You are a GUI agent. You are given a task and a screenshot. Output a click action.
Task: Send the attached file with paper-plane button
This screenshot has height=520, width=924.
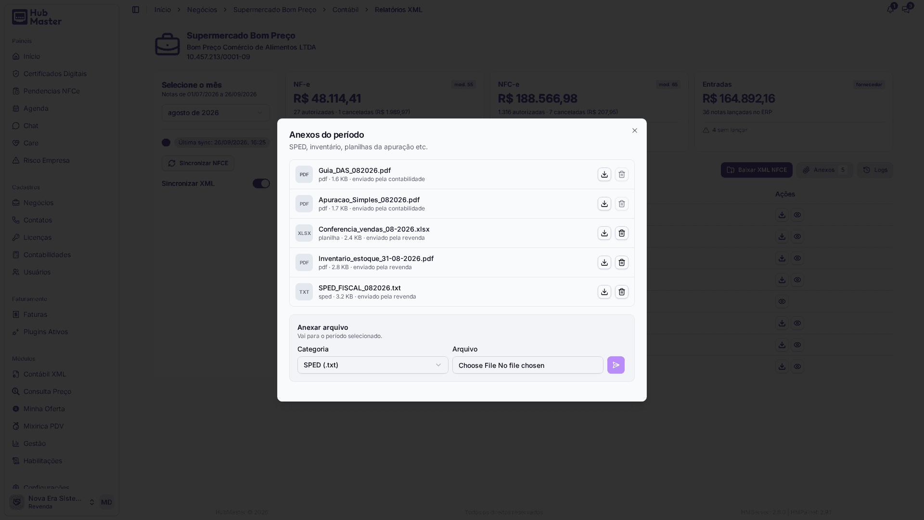click(616, 365)
